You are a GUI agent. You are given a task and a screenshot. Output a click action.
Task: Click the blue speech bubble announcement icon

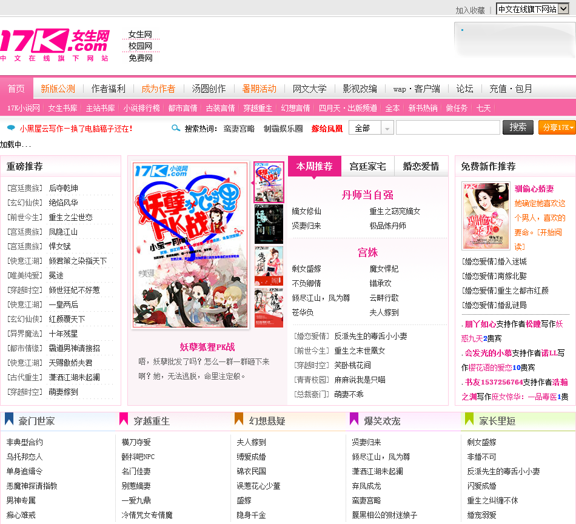(12, 127)
